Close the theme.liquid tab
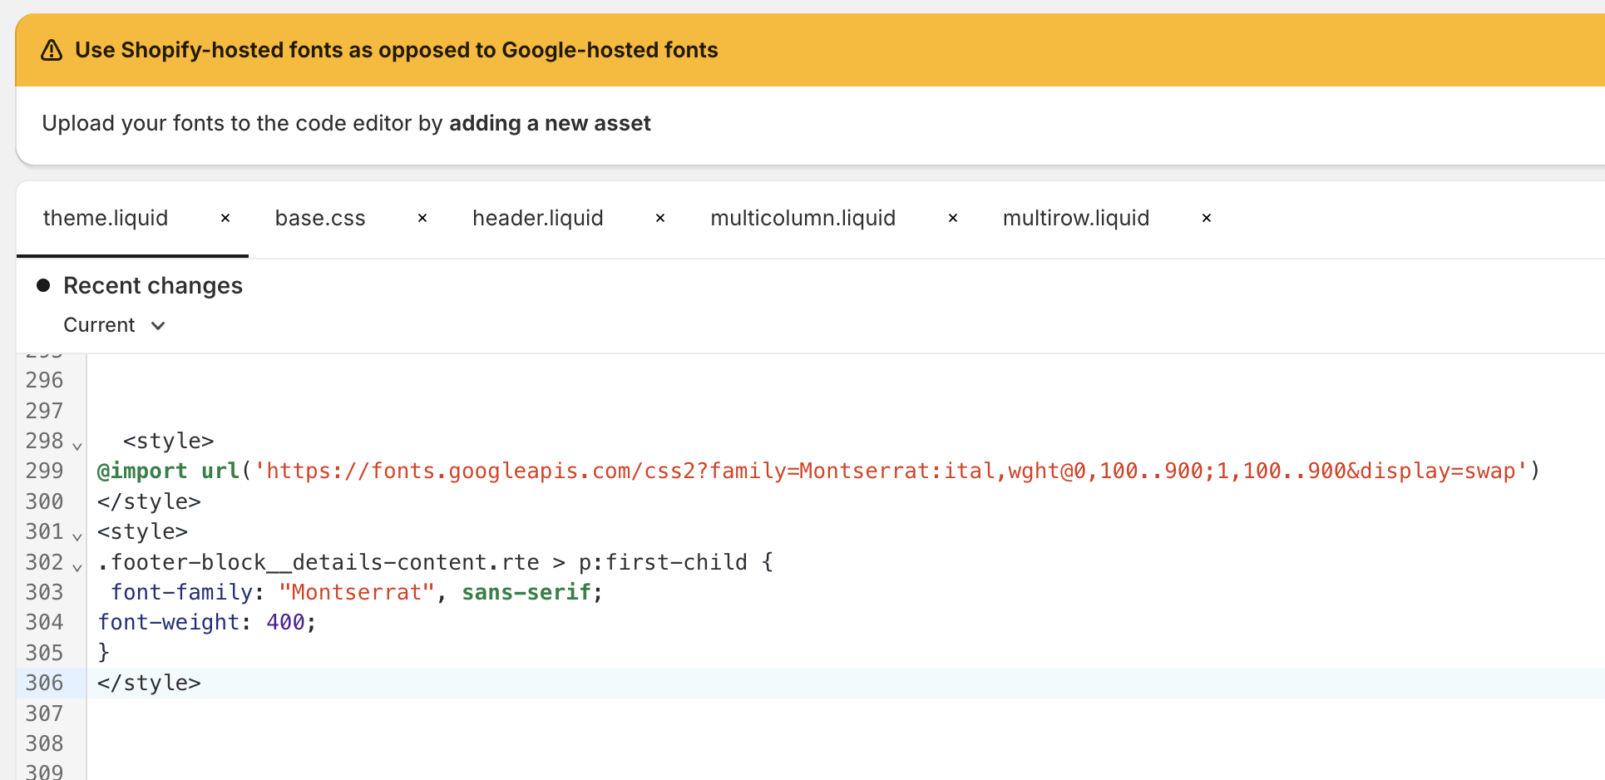 point(225,218)
